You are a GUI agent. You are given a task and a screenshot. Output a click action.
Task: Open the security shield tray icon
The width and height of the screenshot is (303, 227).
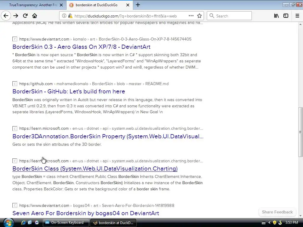pos(275,223)
